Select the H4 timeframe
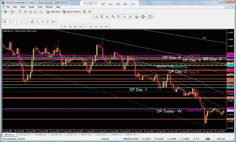This screenshot has width=236, height=142. click(91, 26)
